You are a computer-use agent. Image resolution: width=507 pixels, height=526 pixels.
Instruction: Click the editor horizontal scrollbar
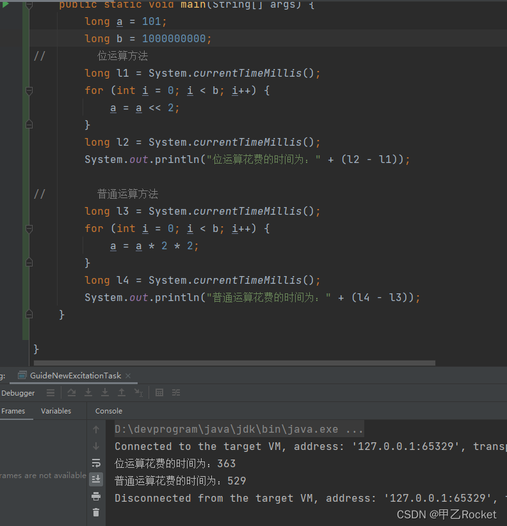(x=234, y=363)
